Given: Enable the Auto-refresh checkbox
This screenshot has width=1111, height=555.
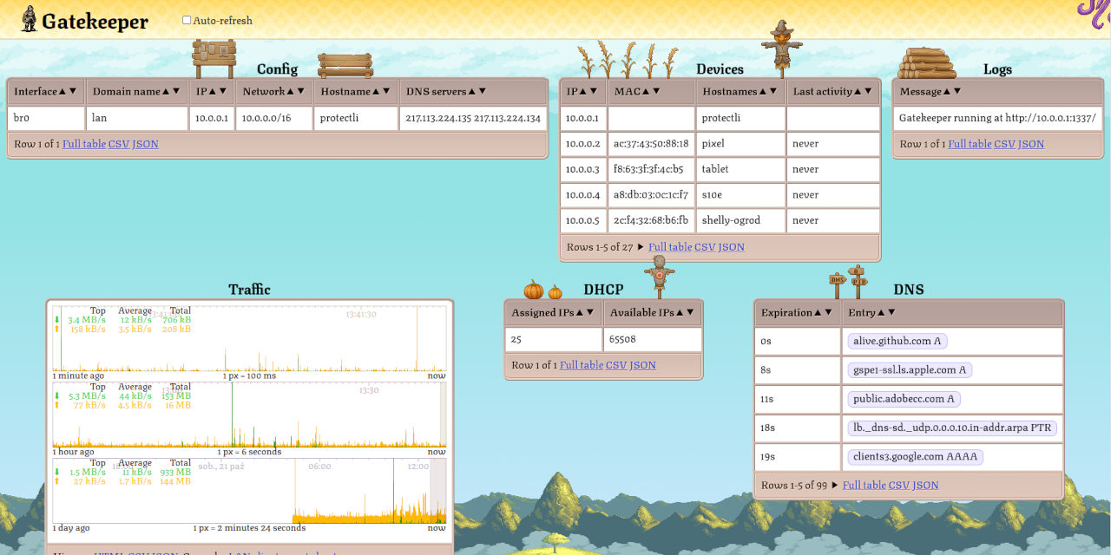Looking at the screenshot, I should point(187,20).
